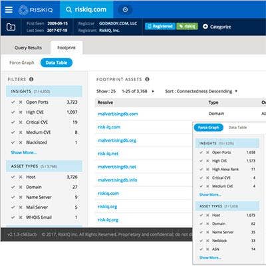This screenshot has width=266, height=266.
Task: Include Domain asset type checkmark
Action: point(13,187)
